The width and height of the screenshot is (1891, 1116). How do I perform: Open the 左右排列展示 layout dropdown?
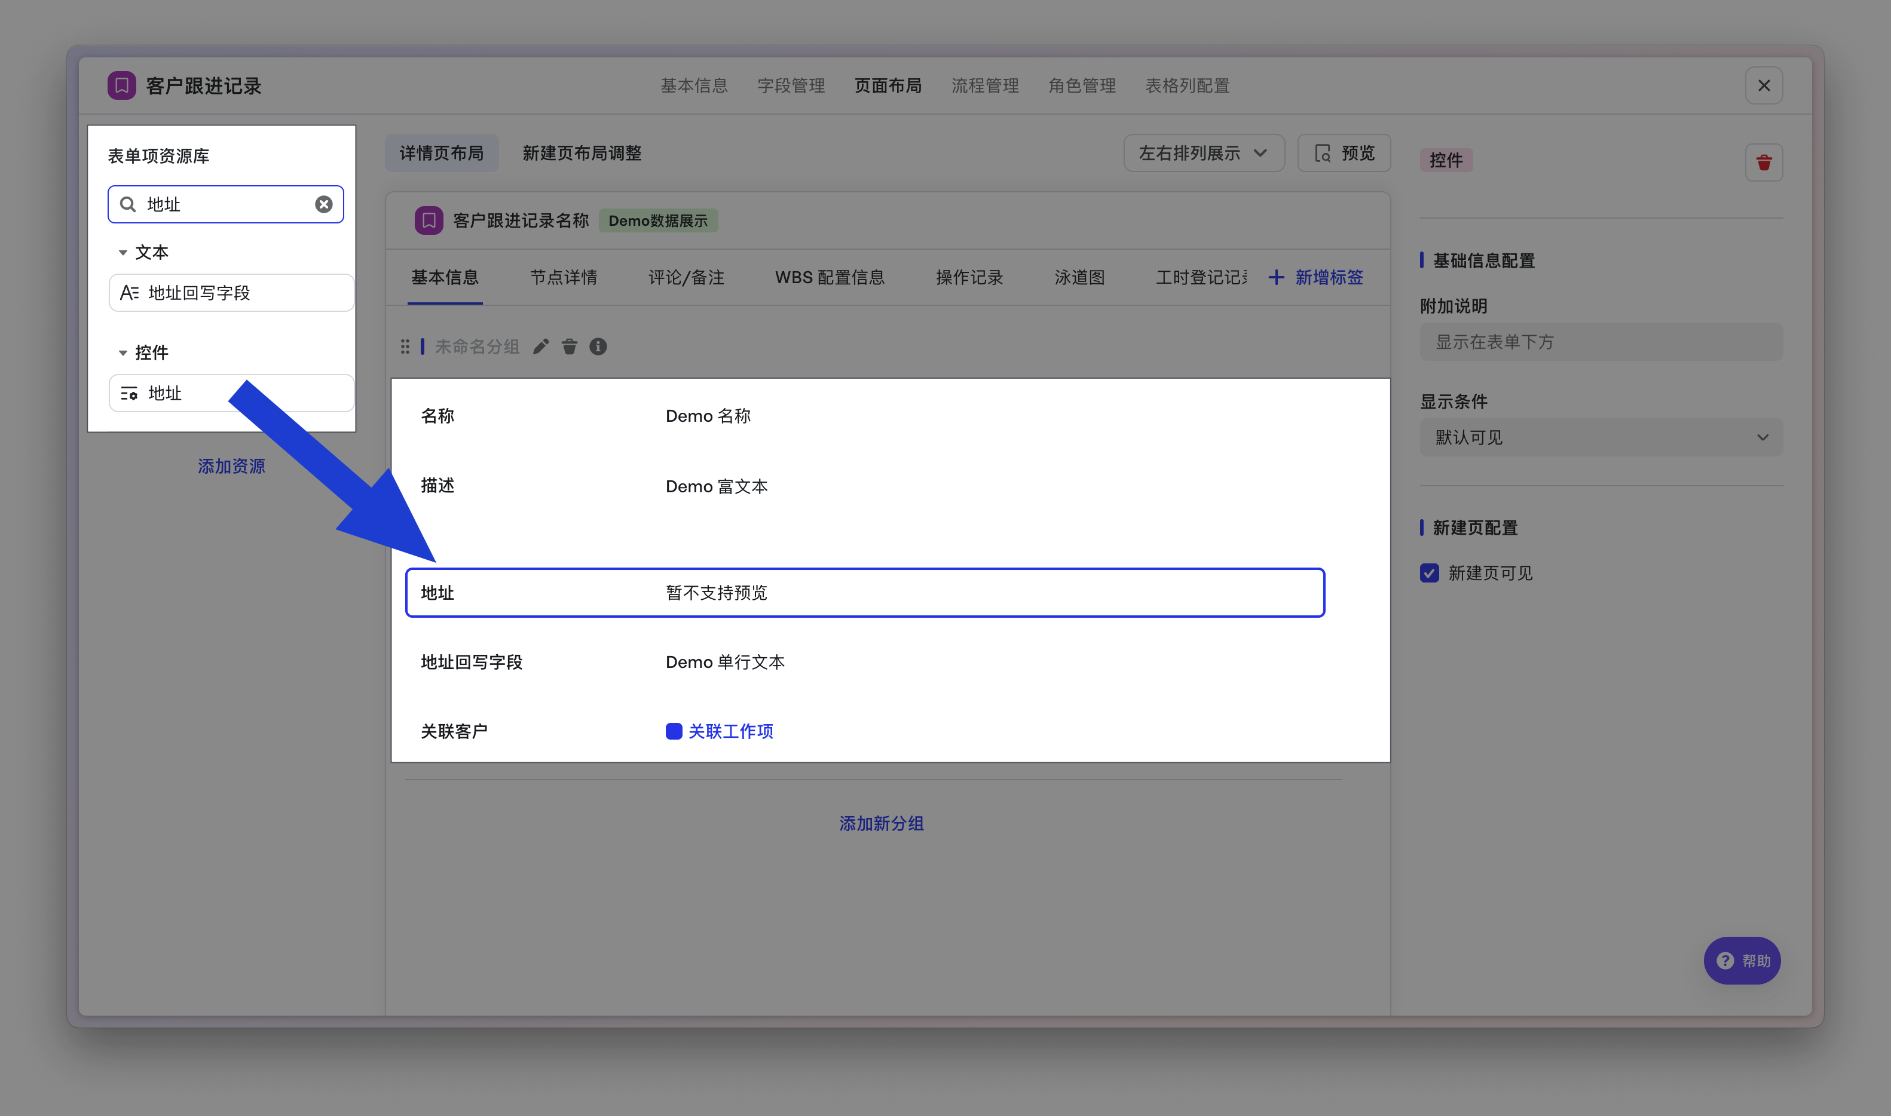point(1204,154)
